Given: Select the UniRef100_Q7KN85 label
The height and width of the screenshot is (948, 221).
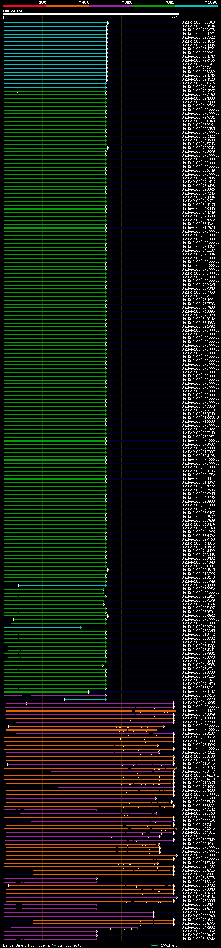Looking at the screenshot, I should pyautogui.click(x=198, y=178).
